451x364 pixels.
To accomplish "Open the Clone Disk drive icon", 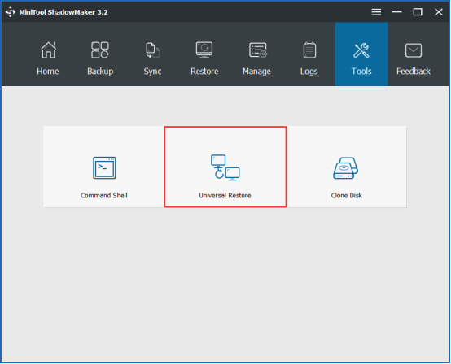I will pyautogui.click(x=345, y=168).
